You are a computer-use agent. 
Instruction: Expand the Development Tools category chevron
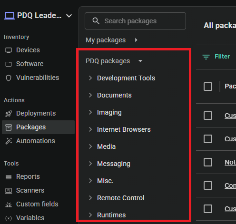tap(90, 78)
